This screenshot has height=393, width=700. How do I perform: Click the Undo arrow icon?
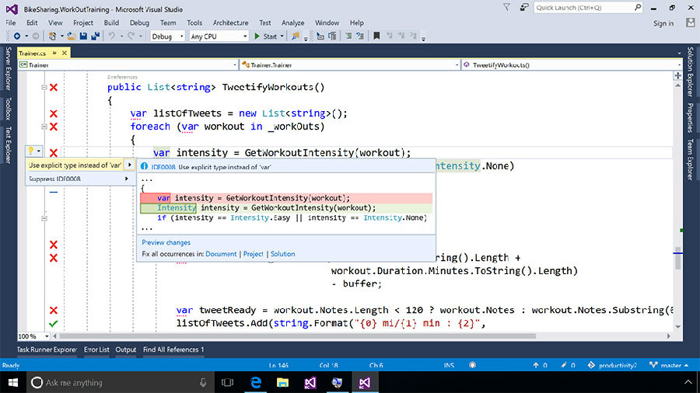tap(111, 36)
